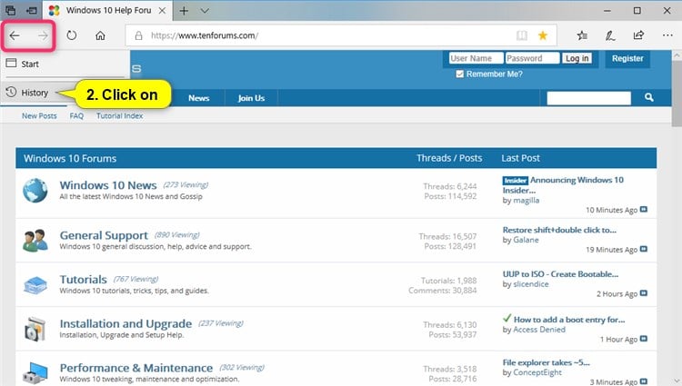Set these tabs aside icon

point(32,10)
